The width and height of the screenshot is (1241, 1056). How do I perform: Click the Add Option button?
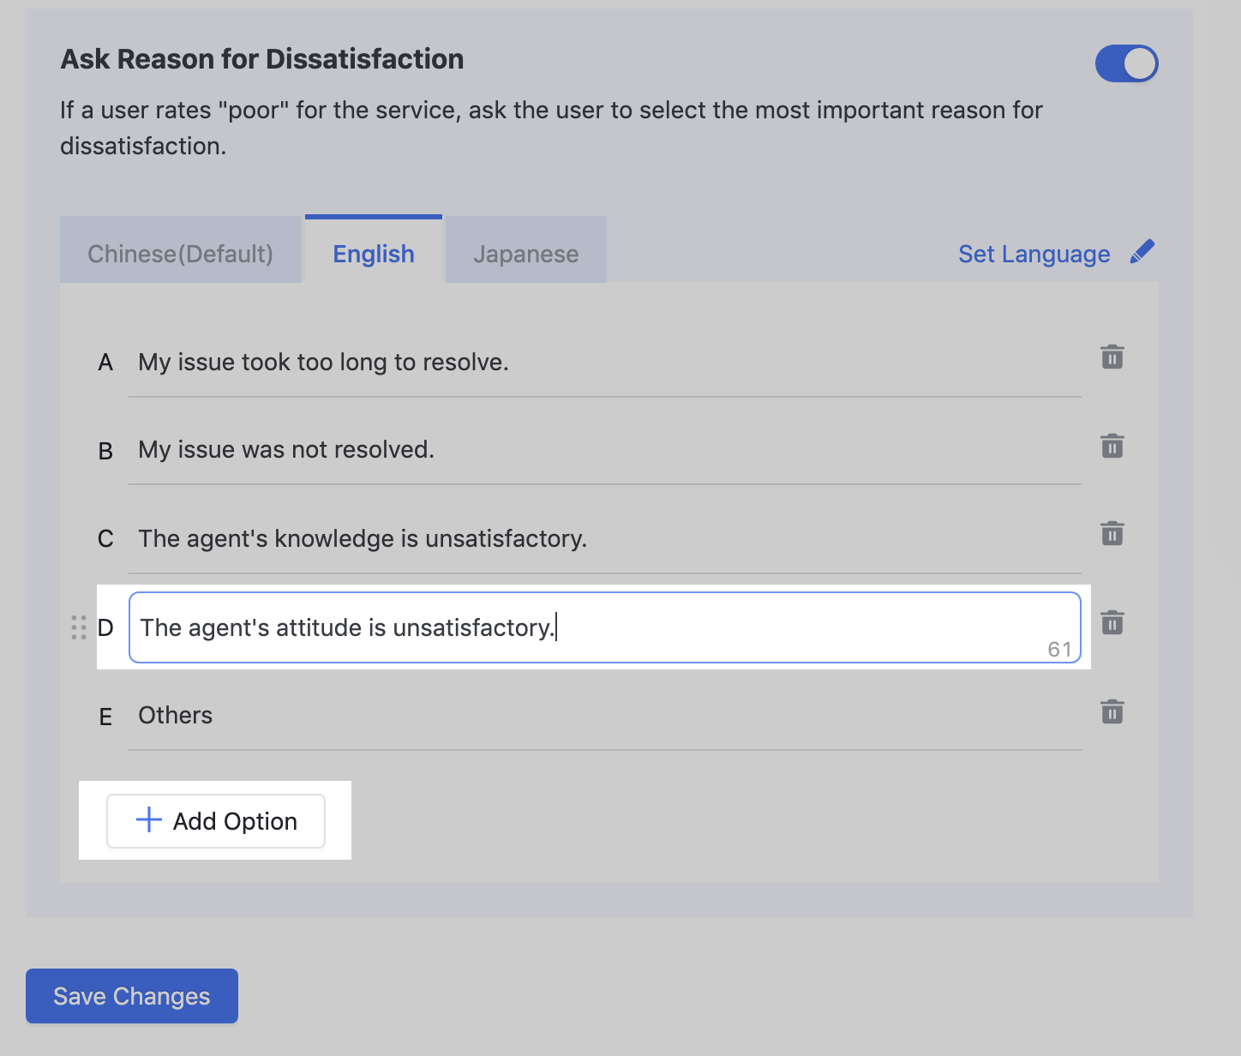click(215, 820)
